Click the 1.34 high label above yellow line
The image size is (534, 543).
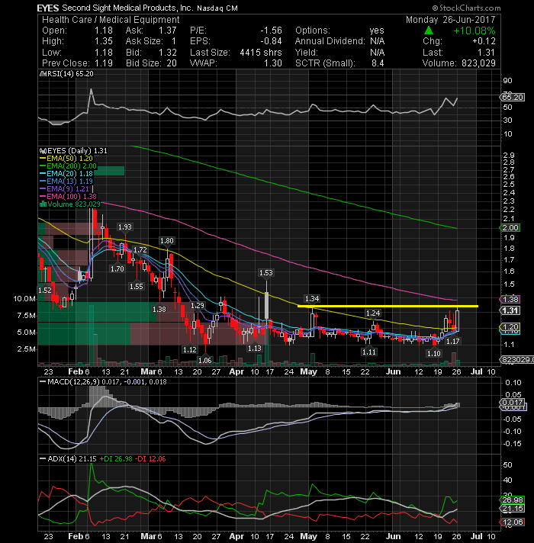pyautogui.click(x=312, y=298)
